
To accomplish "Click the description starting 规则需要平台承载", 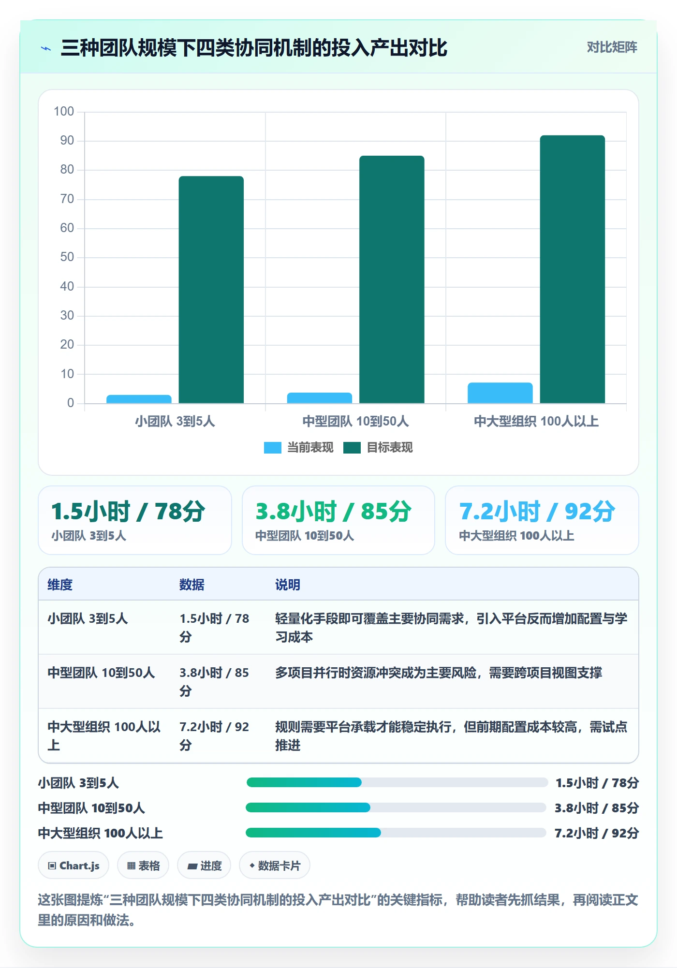I will tap(451, 736).
